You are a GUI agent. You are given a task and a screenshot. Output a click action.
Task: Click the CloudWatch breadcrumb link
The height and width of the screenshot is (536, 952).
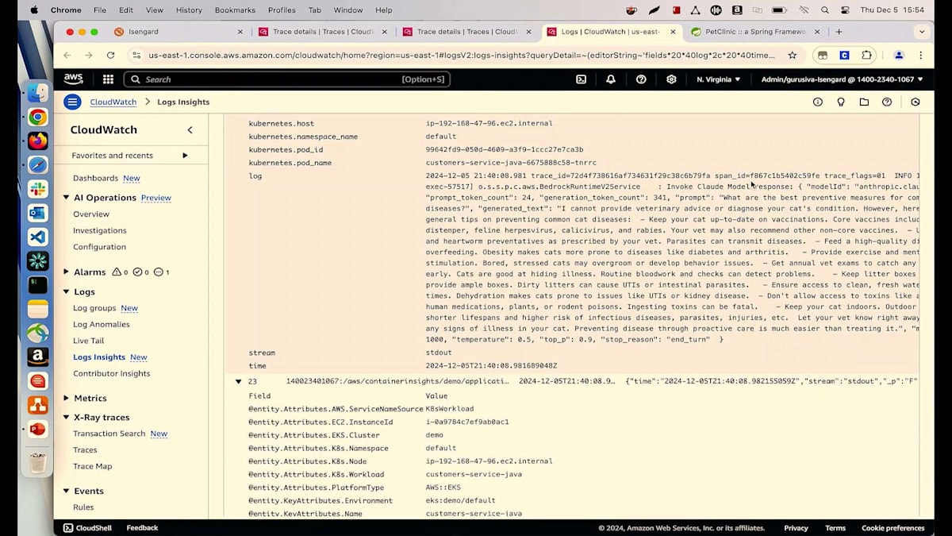click(113, 102)
